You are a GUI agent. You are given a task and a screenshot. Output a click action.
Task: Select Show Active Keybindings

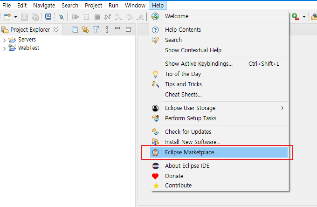coord(219,64)
